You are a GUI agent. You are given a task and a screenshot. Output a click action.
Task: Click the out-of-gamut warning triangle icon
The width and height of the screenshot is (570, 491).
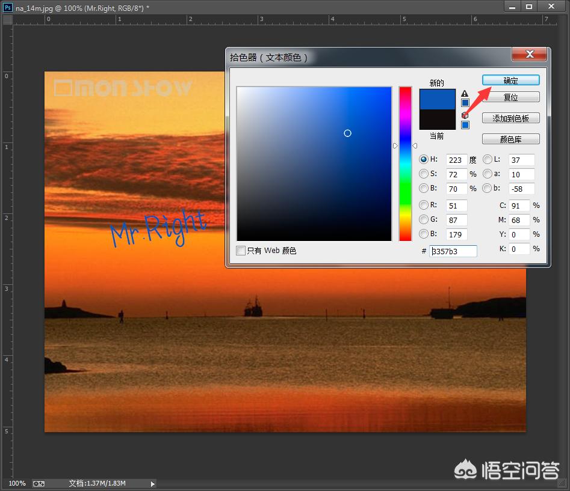pos(465,93)
